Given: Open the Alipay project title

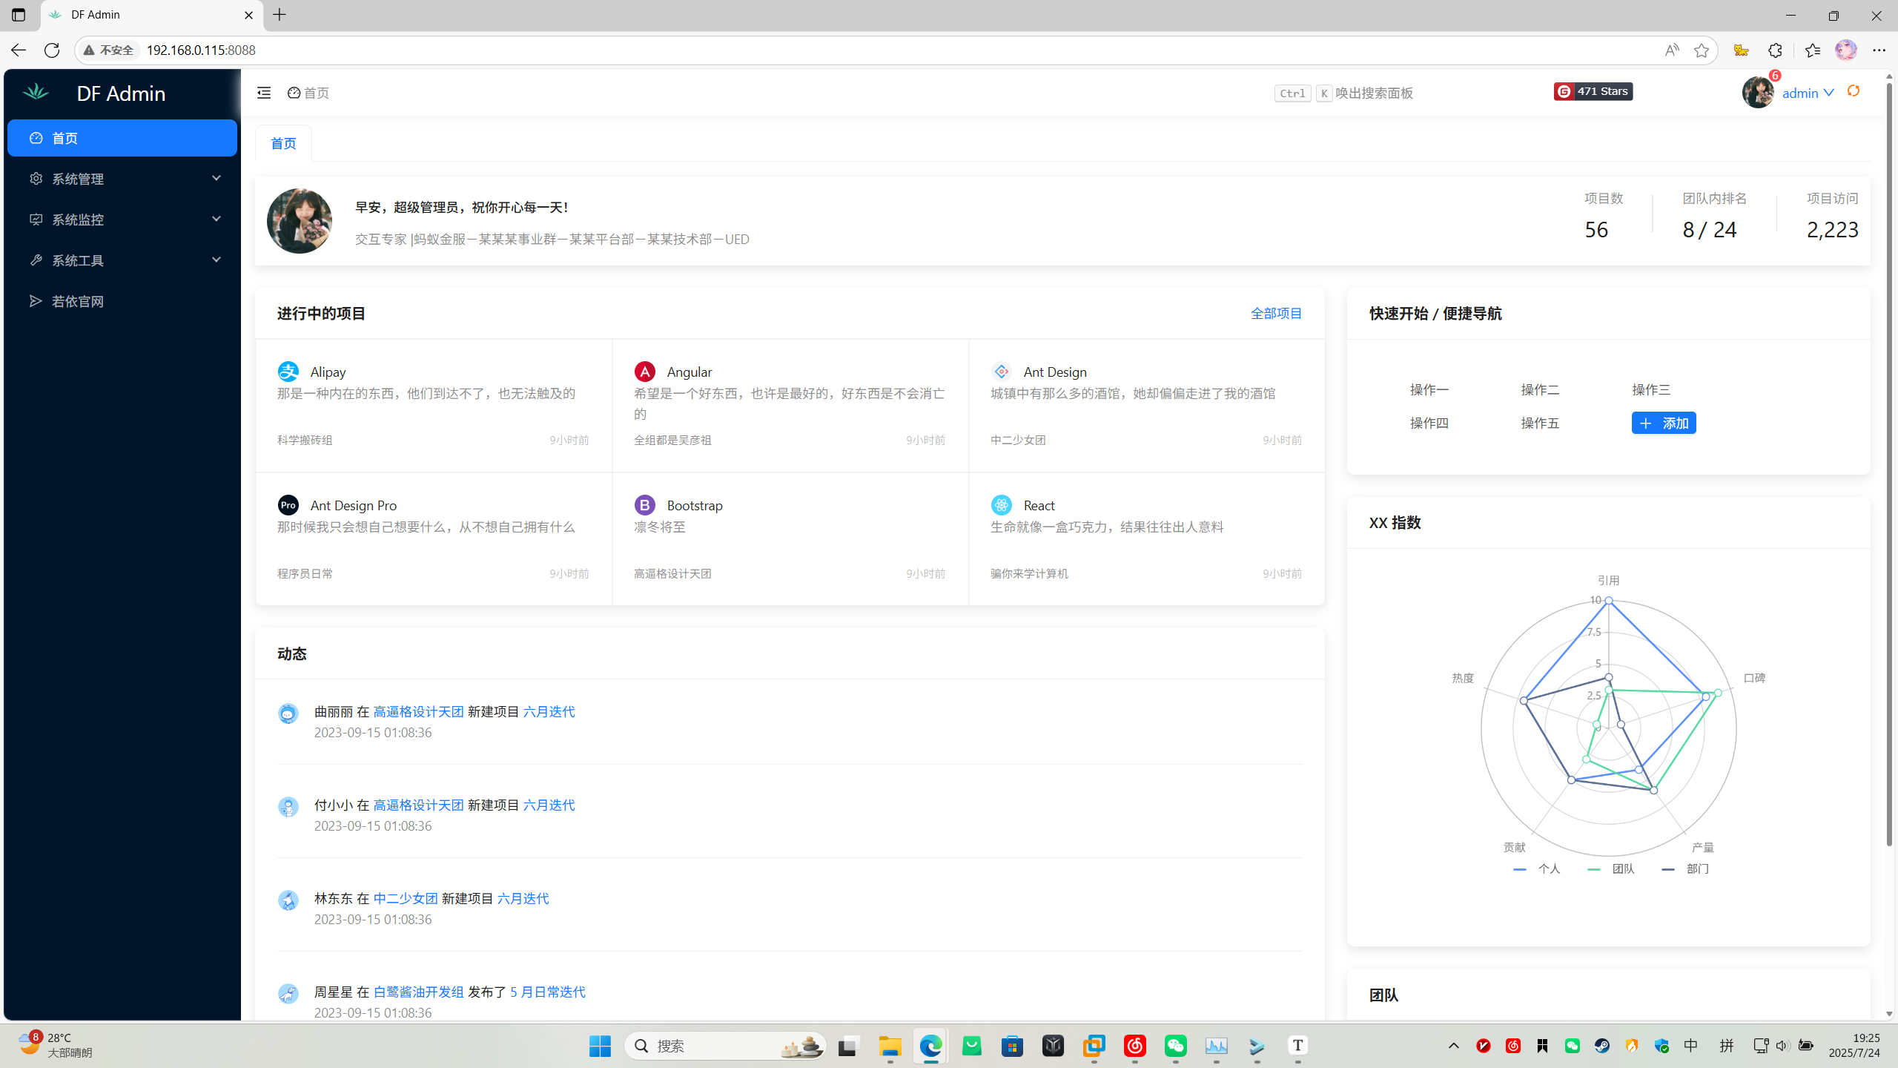Looking at the screenshot, I should 328,372.
